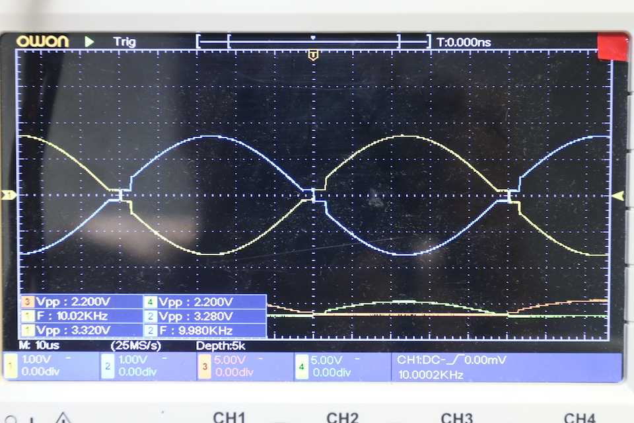
Task: Click the M: 10us timebase readout
Action: [39, 345]
